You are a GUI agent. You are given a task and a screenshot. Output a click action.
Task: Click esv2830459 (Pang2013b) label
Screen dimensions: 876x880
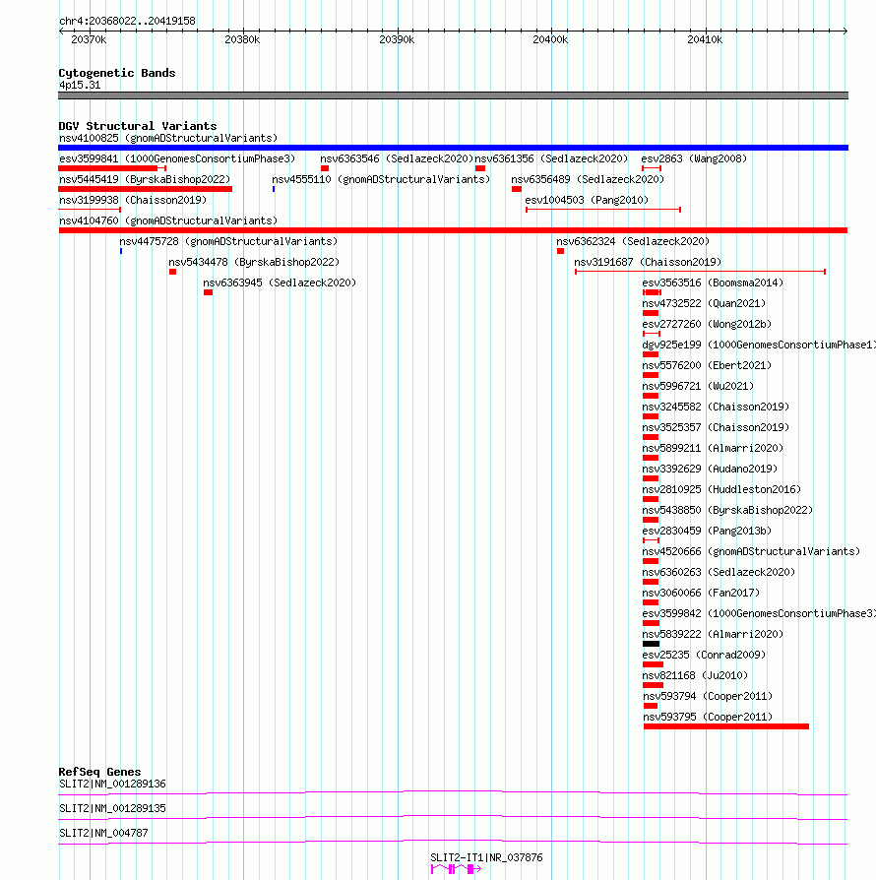click(x=707, y=531)
